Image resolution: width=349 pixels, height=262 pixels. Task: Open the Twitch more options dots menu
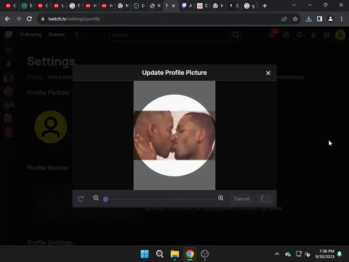(77, 35)
